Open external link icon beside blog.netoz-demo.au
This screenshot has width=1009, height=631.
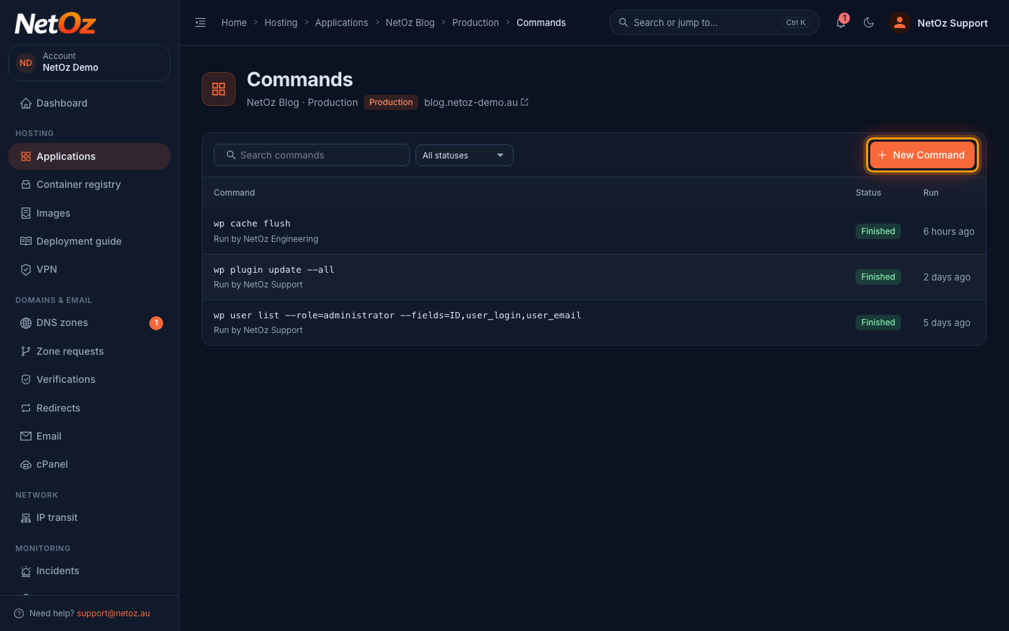tap(525, 102)
